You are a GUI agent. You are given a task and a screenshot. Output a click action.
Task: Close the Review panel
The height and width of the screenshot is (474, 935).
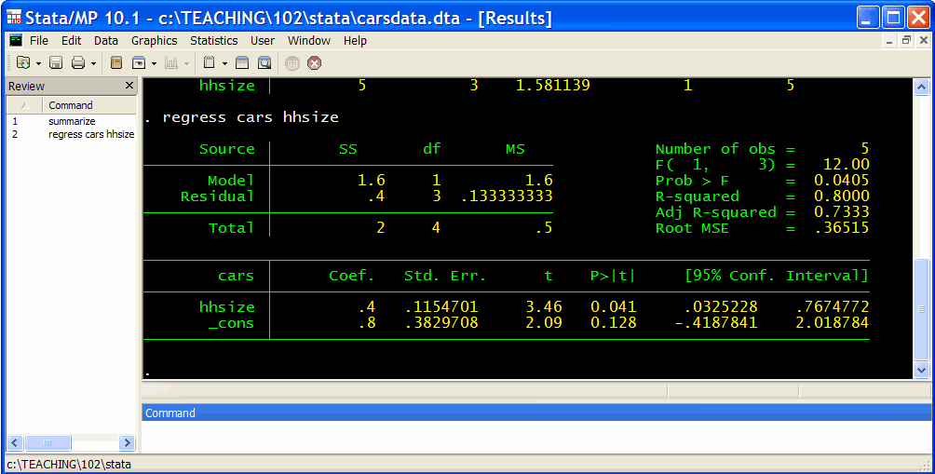129,86
